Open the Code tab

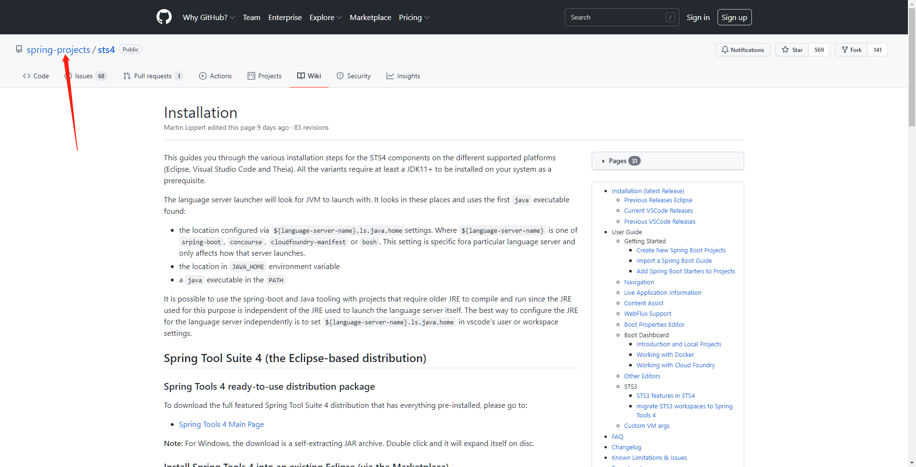click(36, 76)
